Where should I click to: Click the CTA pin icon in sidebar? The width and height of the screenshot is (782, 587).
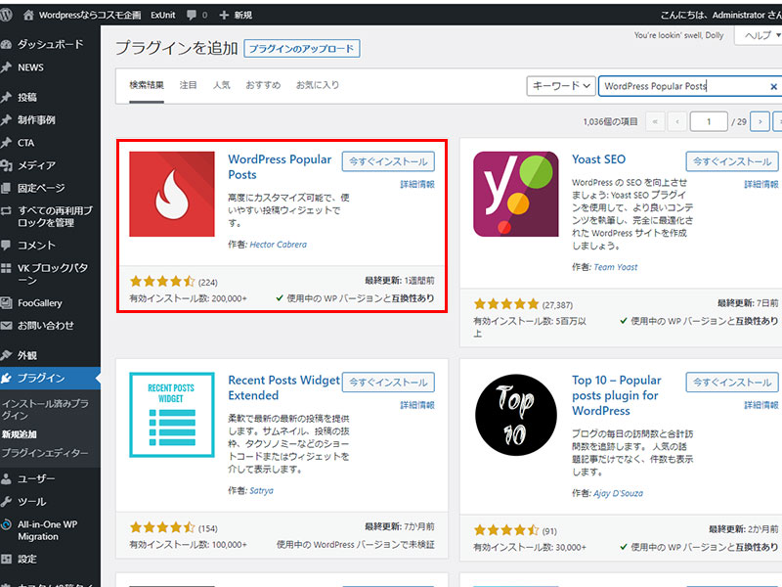[x=6, y=143]
